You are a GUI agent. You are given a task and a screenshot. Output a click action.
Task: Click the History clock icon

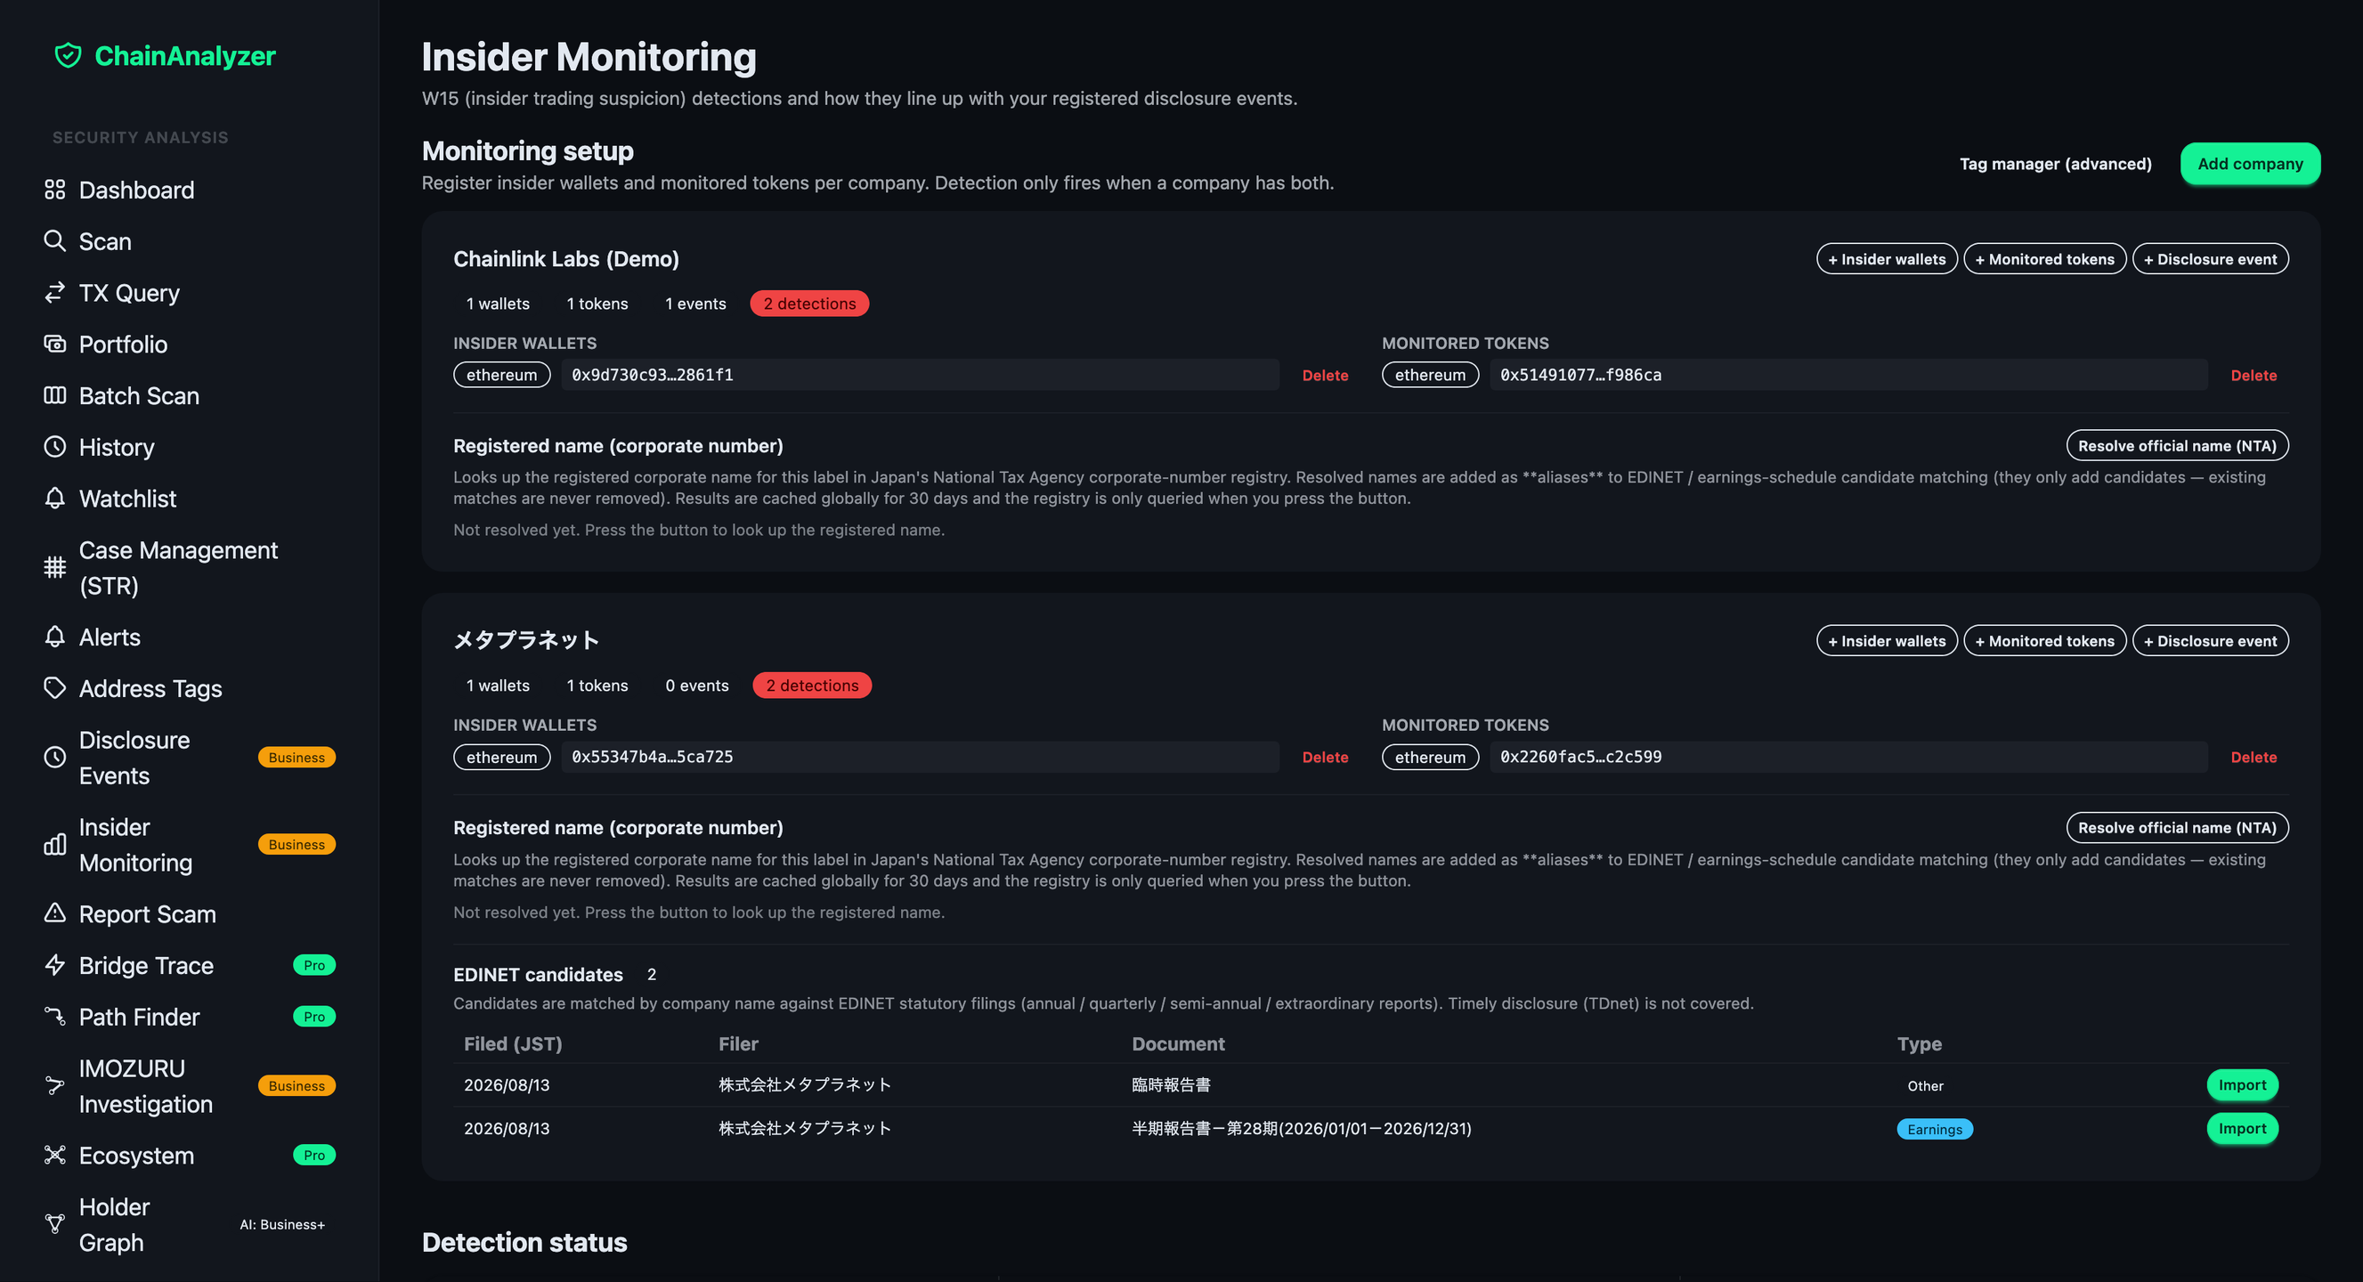(x=55, y=447)
